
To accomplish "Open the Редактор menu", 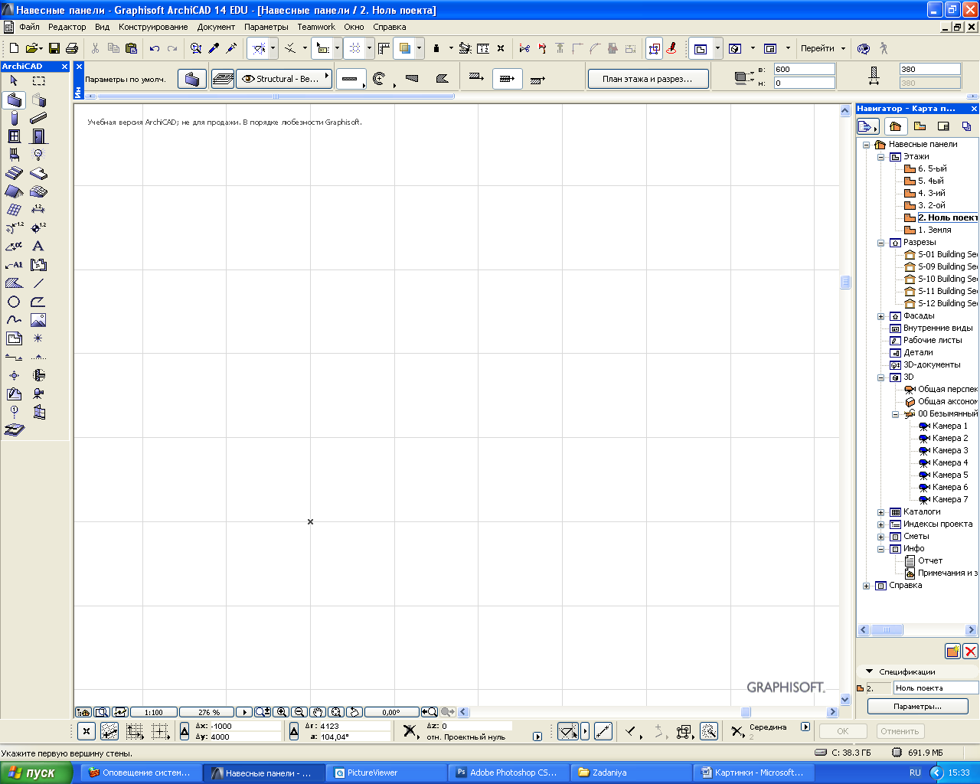I will (x=67, y=27).
